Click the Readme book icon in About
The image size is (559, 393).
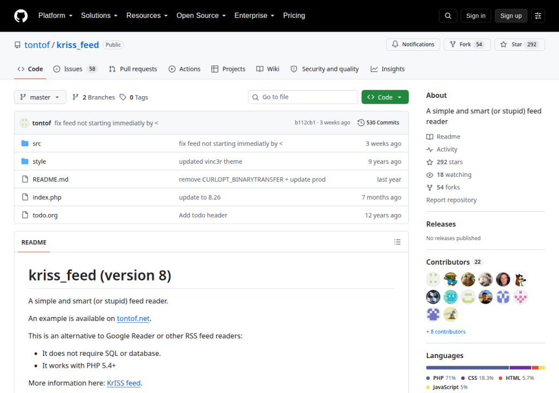point(430,136)
